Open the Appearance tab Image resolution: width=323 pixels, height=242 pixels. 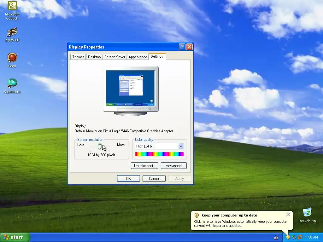coord(138,57)
